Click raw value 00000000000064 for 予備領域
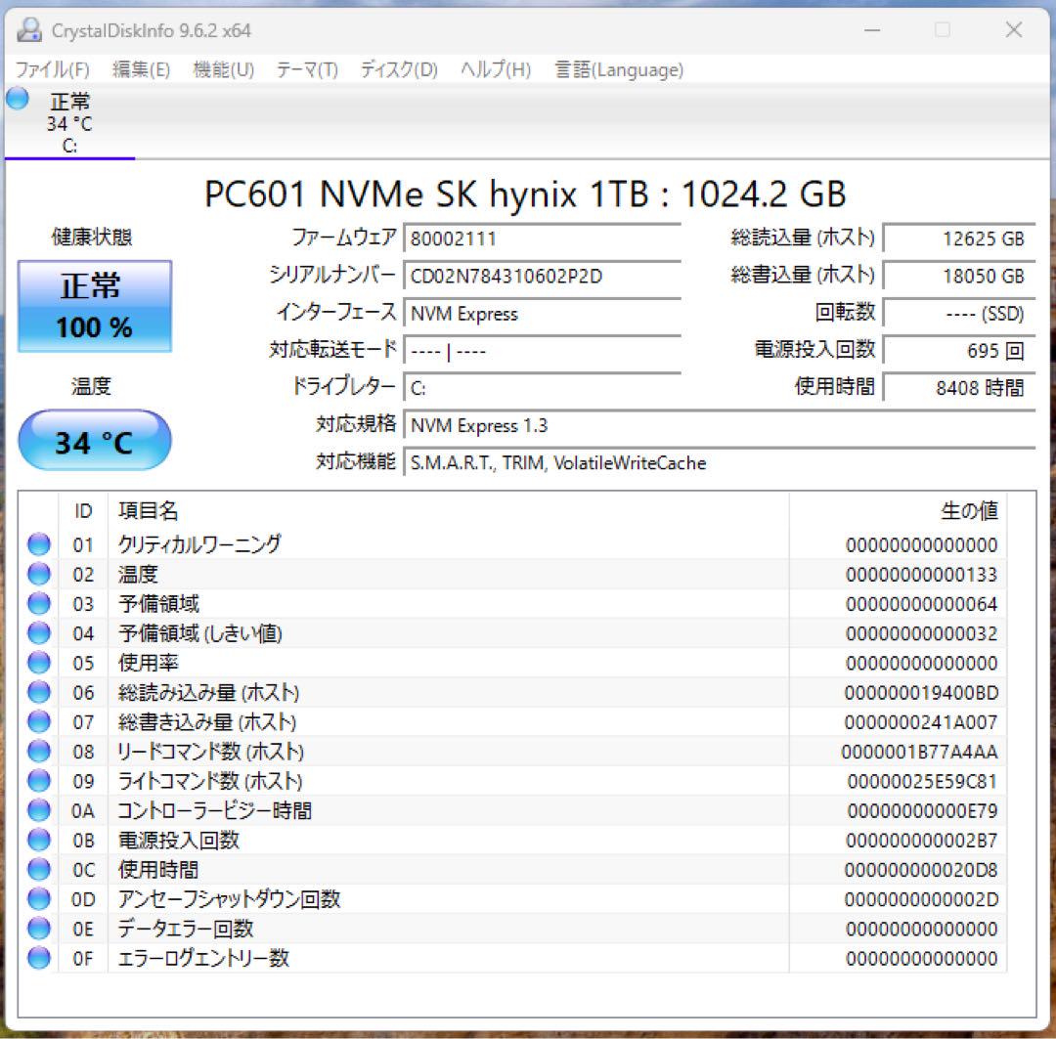Viewport: 1056px width, 1039px height. click(921, 604)
